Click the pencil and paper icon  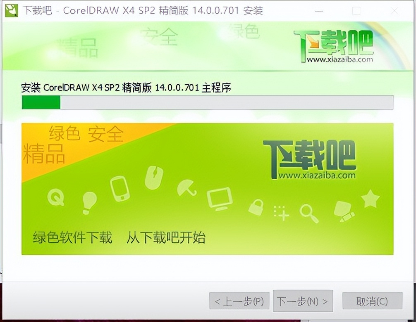pos(344,211)
